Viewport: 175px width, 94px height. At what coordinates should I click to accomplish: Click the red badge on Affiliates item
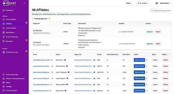pyautogui.click(x=26, y=23)
